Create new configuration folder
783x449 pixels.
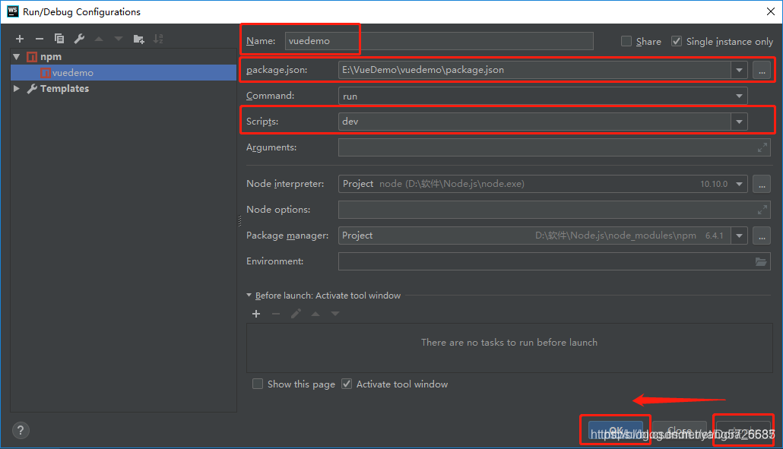pos(139,39)
